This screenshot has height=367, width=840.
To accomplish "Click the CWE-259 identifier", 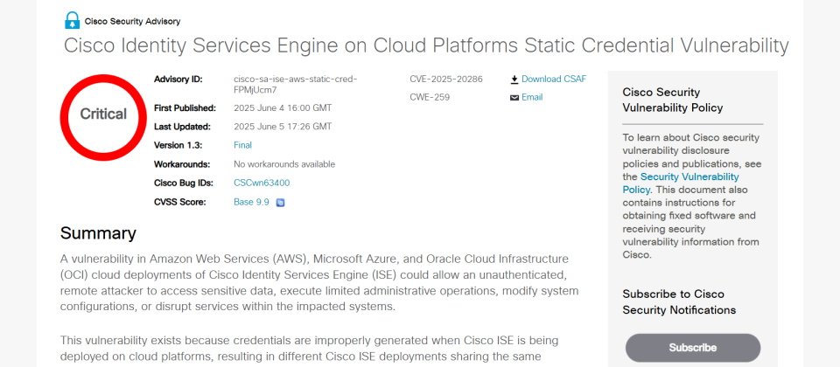I will [x=430, y=97].
